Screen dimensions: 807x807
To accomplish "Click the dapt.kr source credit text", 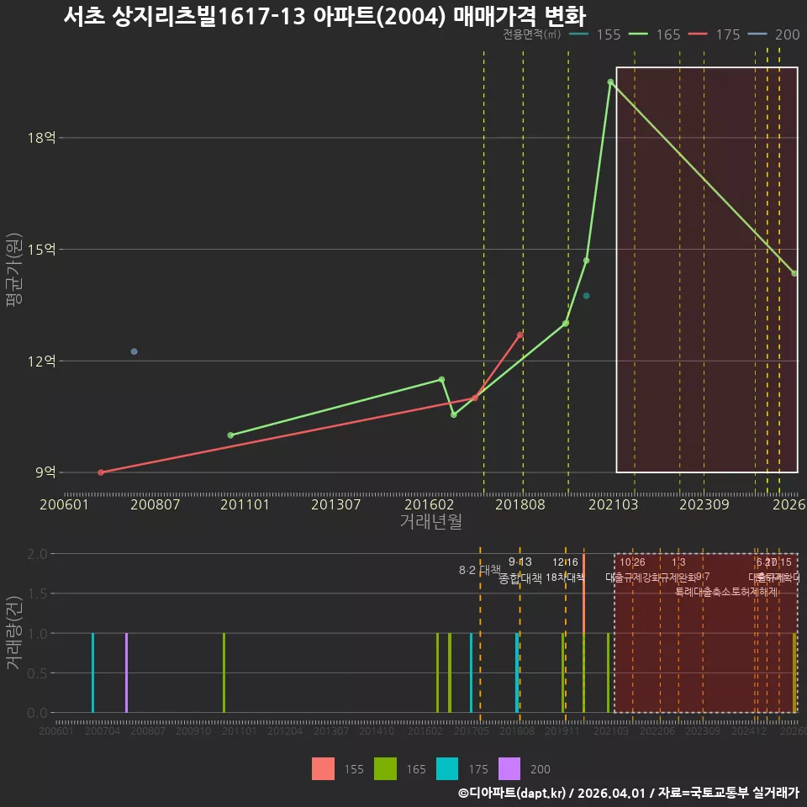I will click(628, 793).
